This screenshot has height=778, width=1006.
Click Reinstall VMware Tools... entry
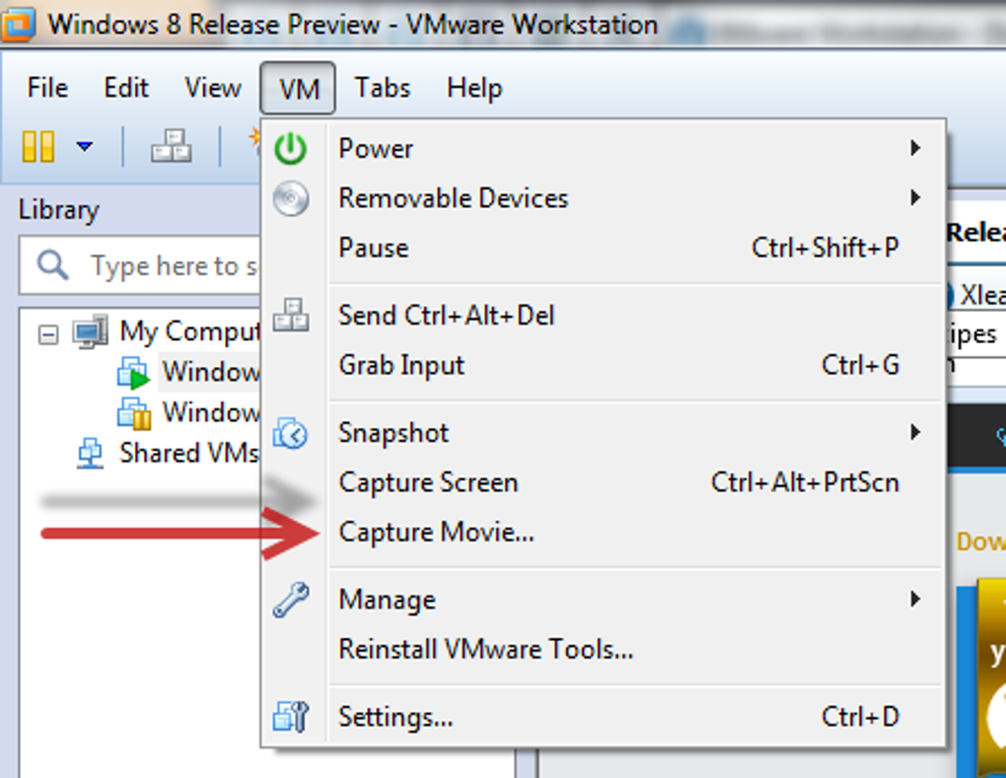coord(485,649)
